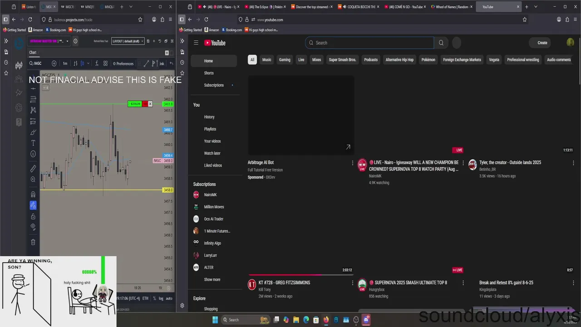The width and height of the screenshot is (581, 327).
Task: Click the YouTube search box
Action: (369, 43)
